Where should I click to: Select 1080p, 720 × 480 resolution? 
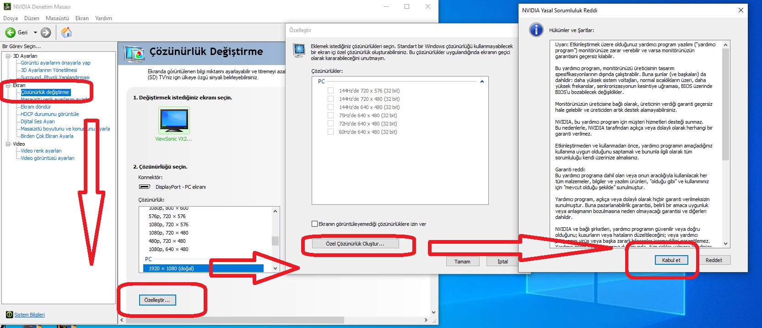click(x=168, y=233)
